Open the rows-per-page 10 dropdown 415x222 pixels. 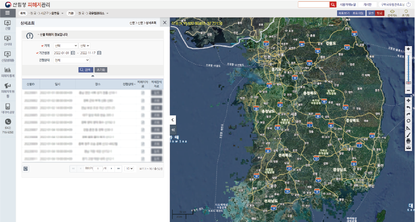pyautogui.click(x=129, y=169)
